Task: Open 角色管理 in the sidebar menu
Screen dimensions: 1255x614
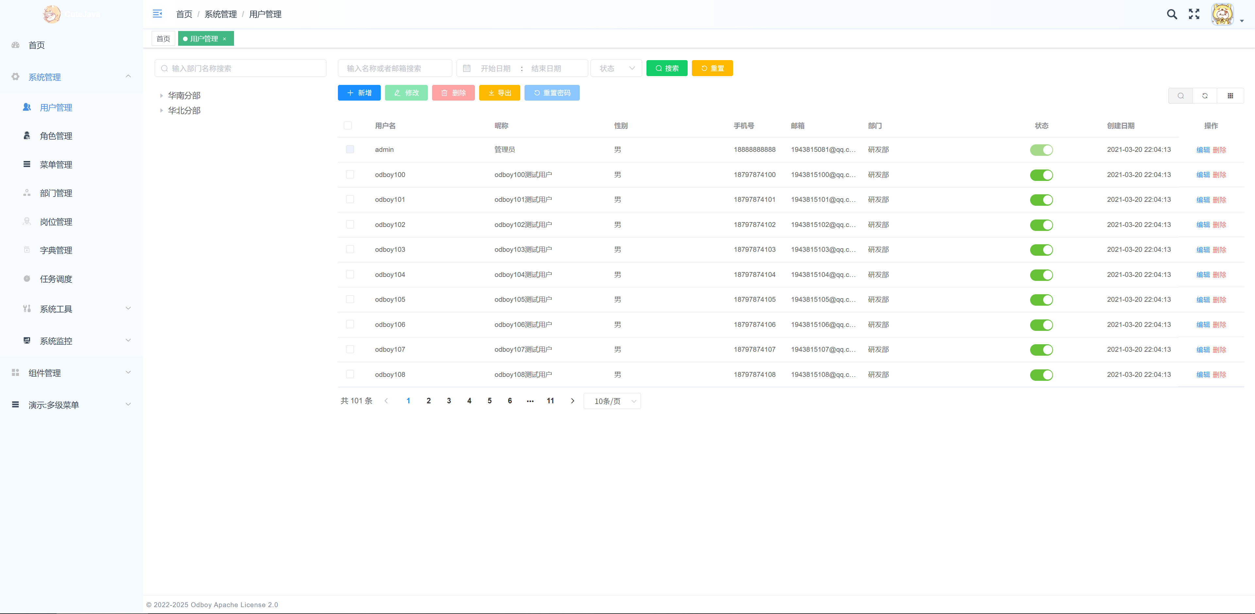Action: (56, 136)
